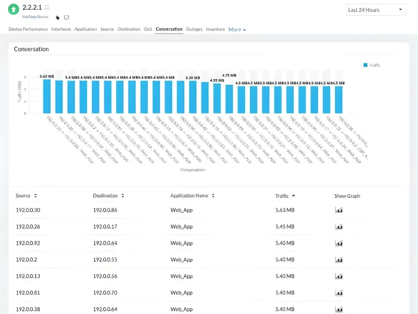This screenshot has width=418, height=314.
Task: Toggle sorting on the Source column
Action: (x=34, y=195)
